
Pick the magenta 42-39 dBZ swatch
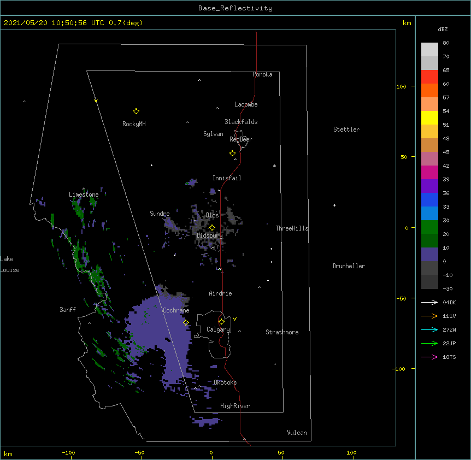[429, 172]
